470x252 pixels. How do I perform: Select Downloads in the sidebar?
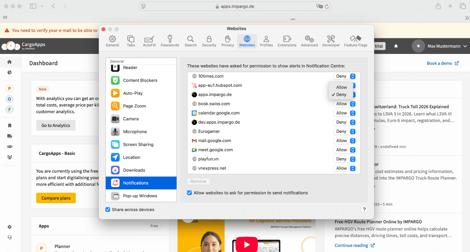pos(141,170)
